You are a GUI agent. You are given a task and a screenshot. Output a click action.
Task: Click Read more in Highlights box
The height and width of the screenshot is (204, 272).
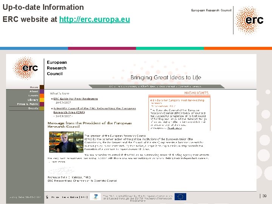[175, 128]
